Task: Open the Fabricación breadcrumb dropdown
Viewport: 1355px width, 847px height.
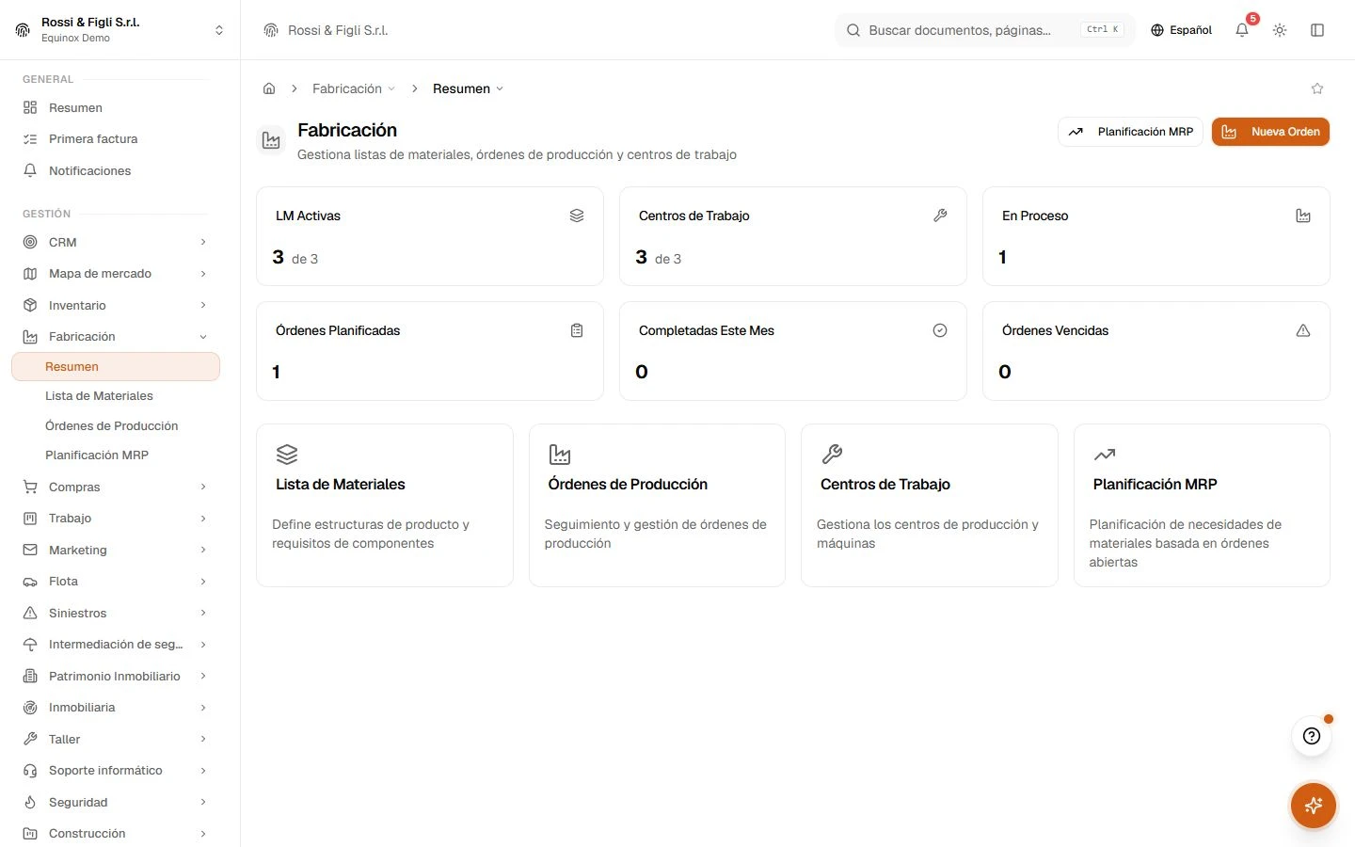Action: [353, 88]
